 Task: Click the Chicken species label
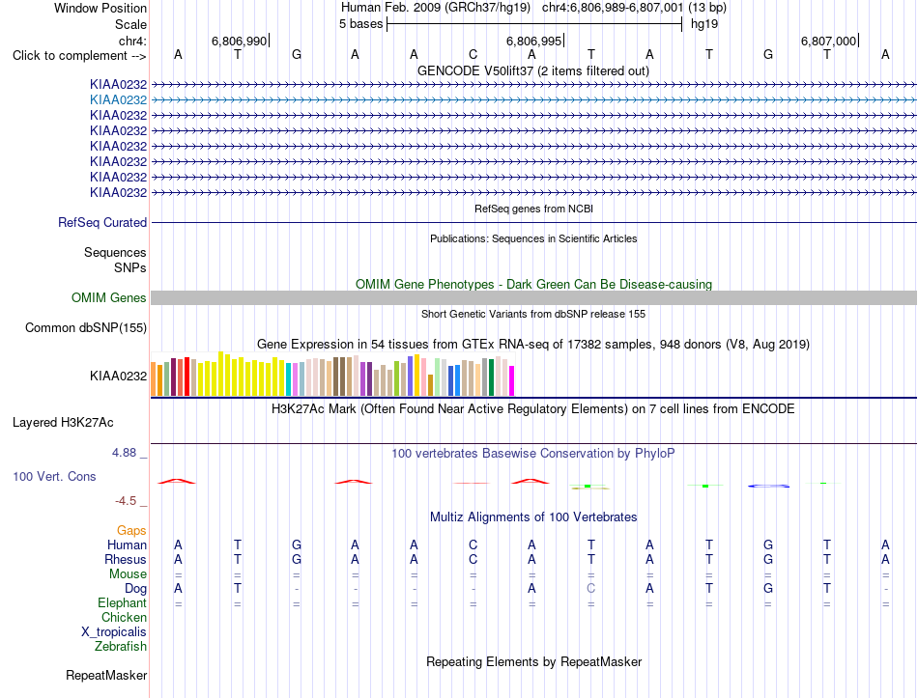[124, 617]
